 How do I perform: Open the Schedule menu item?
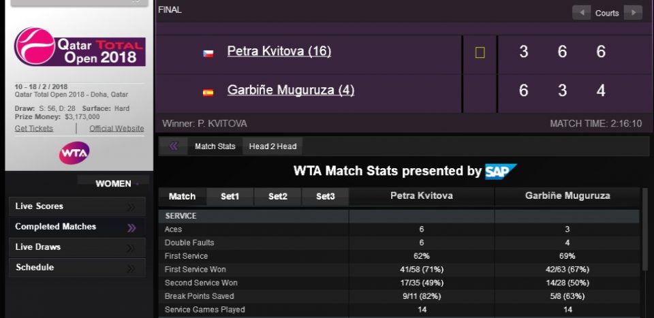[77, 268]
